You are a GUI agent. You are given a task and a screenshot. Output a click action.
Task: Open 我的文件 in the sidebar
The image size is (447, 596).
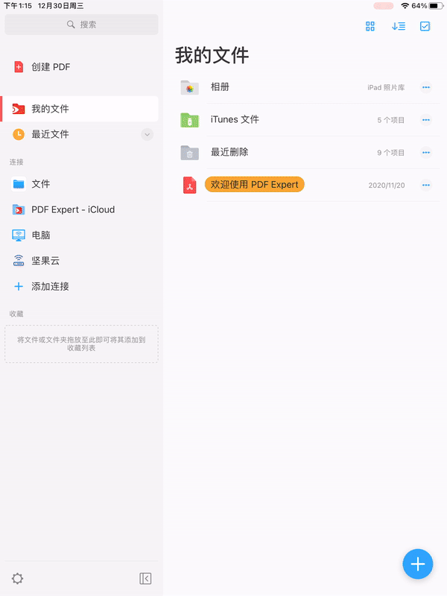[80, 109]
